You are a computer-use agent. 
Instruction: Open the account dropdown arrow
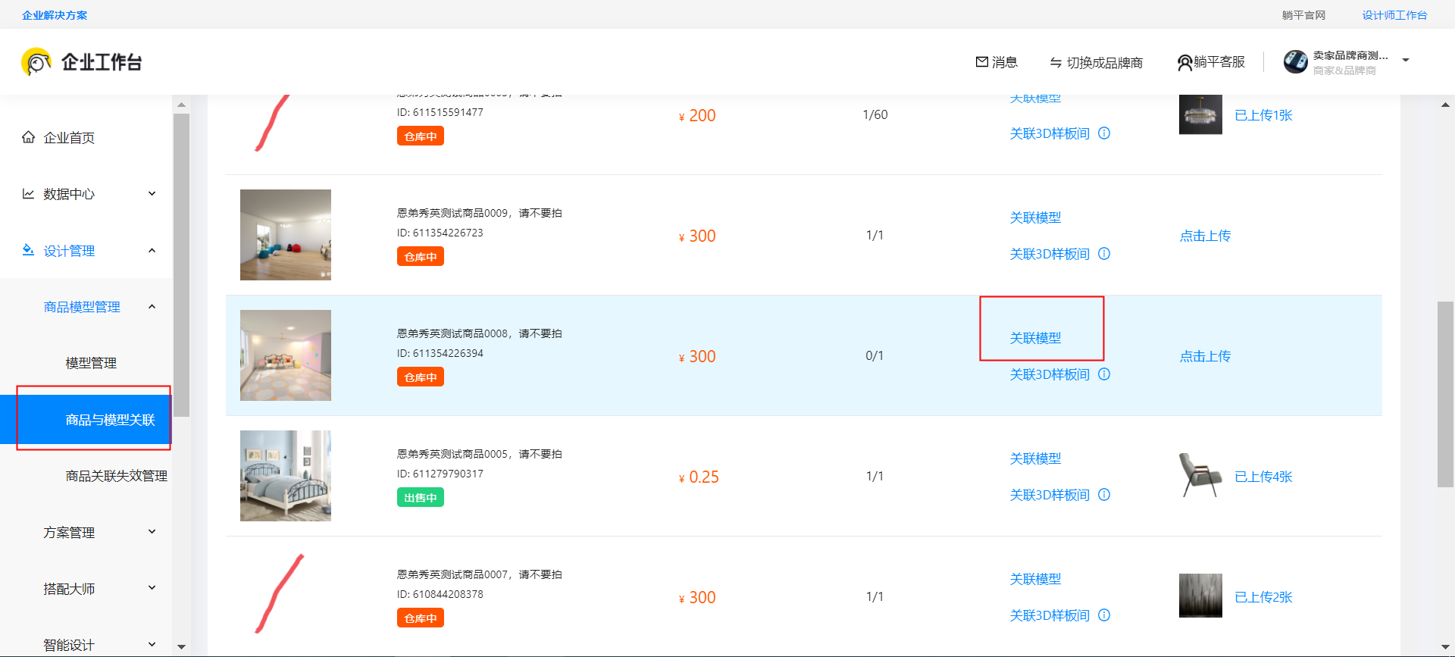1406,61
